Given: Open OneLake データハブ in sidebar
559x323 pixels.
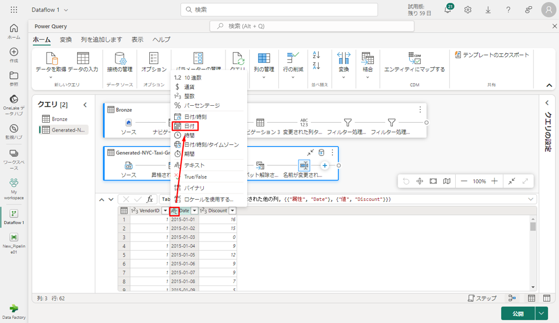Looking at the screenshot, I should (x=14, y=103).
